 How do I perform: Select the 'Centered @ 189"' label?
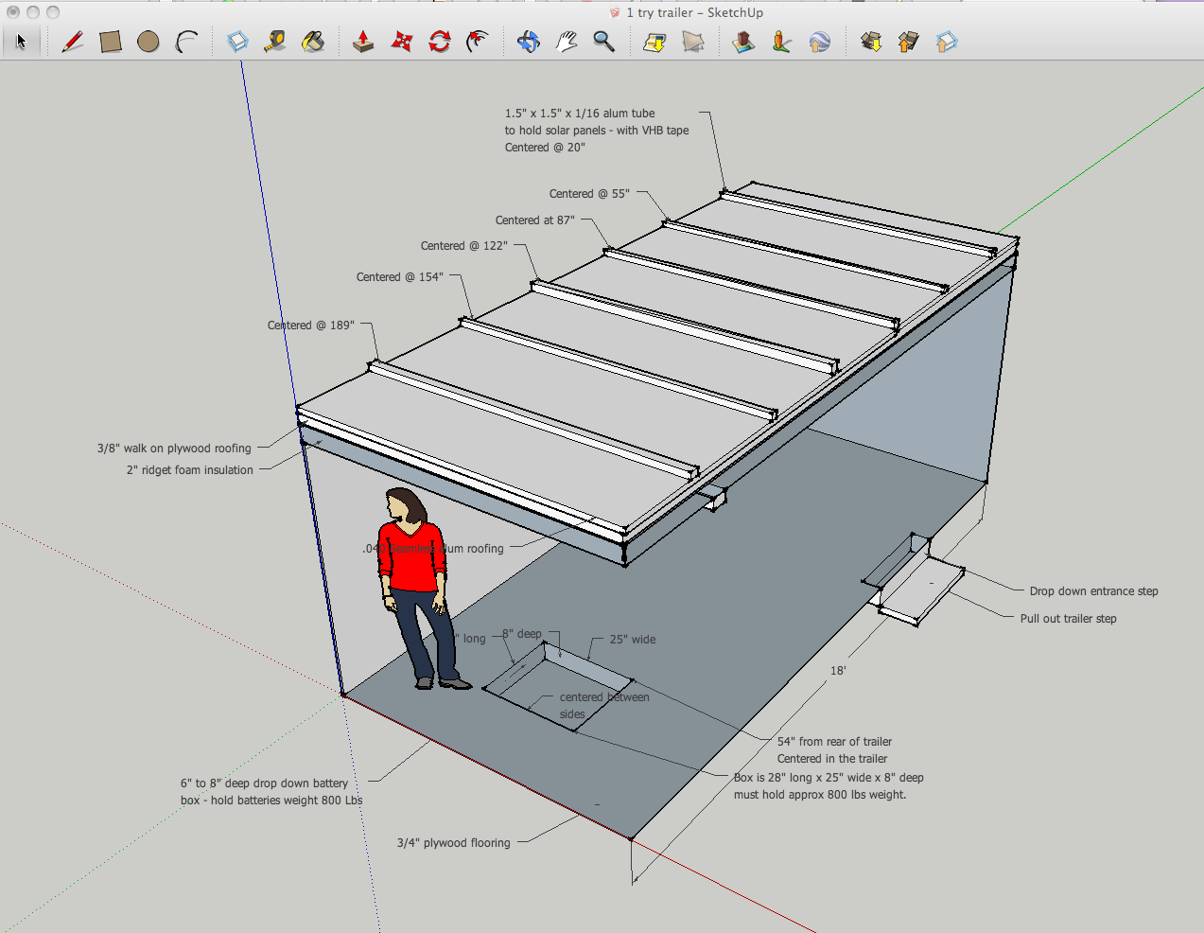(311, 326)
